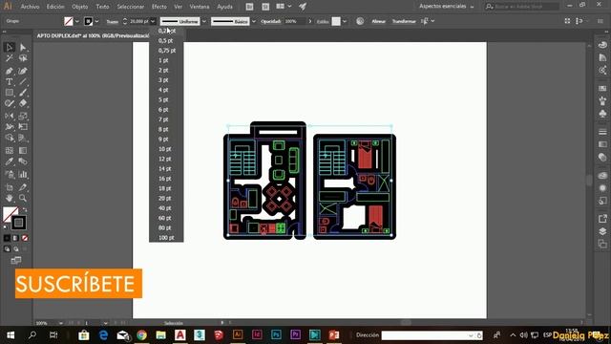Select the Selection tool (black arrow)
The height and width of the screenshot is (344, 611).
10,47
